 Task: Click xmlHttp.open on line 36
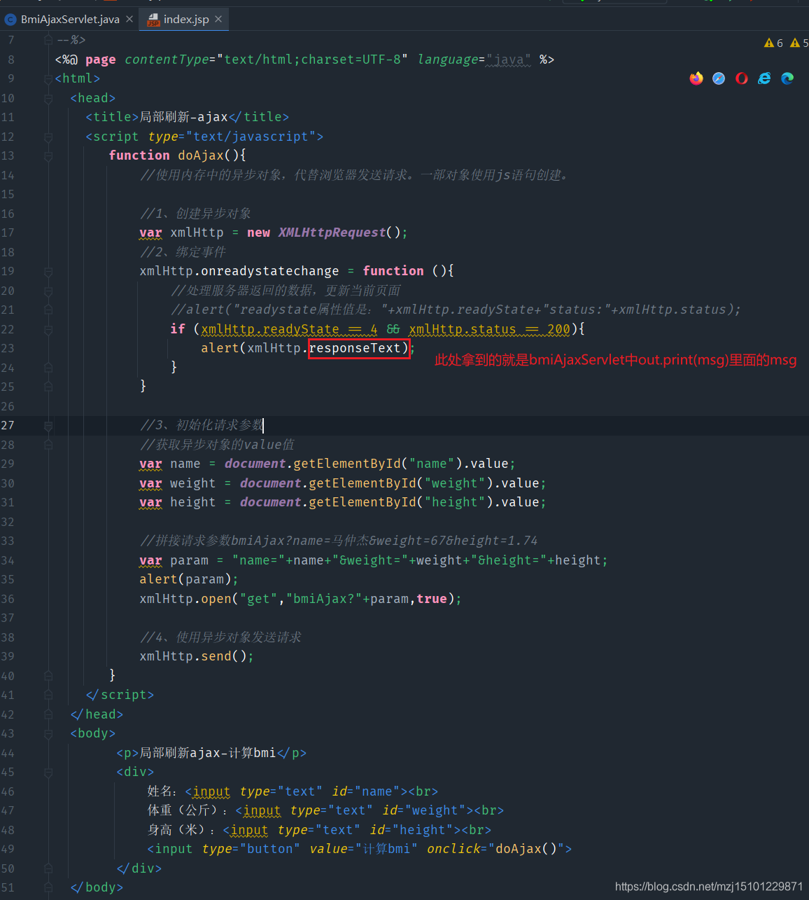[185, 599]
